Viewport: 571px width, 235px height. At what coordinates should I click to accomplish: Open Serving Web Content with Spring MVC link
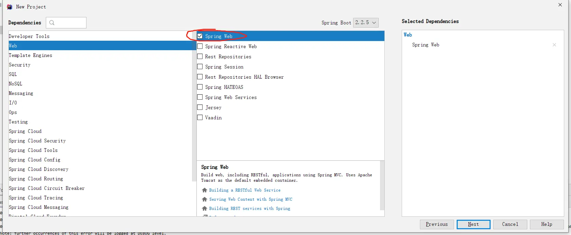[x=250, y=199]
